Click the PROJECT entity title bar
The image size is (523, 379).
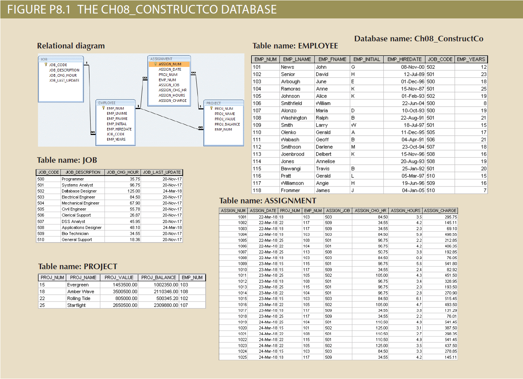(x=214, y=103)
